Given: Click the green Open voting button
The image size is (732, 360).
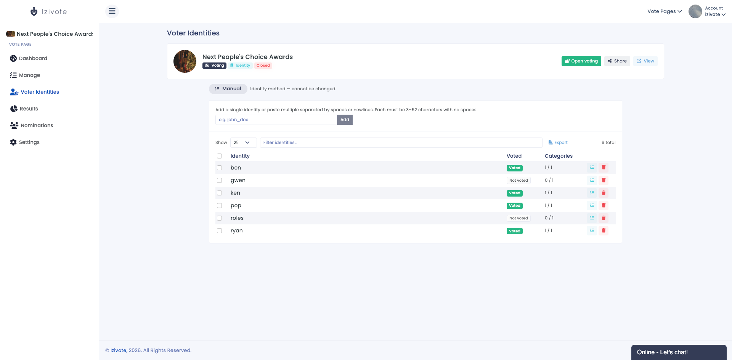Looking at the screenshot, I should tap(581, 61).
